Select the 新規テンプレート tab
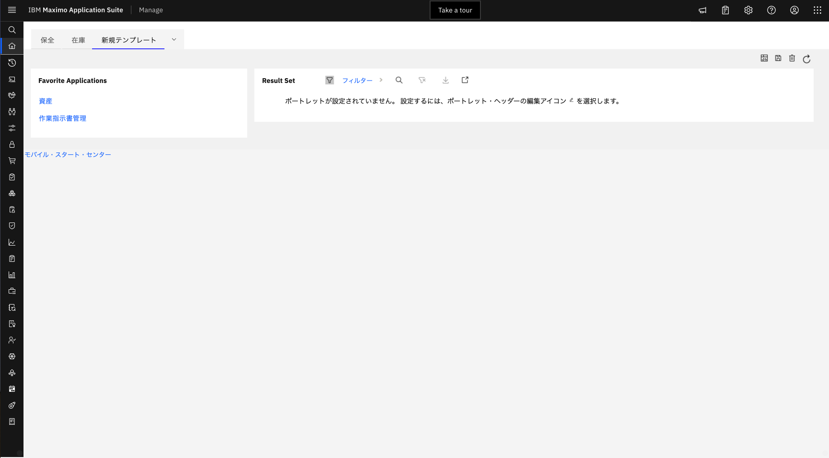 (128, 40)
